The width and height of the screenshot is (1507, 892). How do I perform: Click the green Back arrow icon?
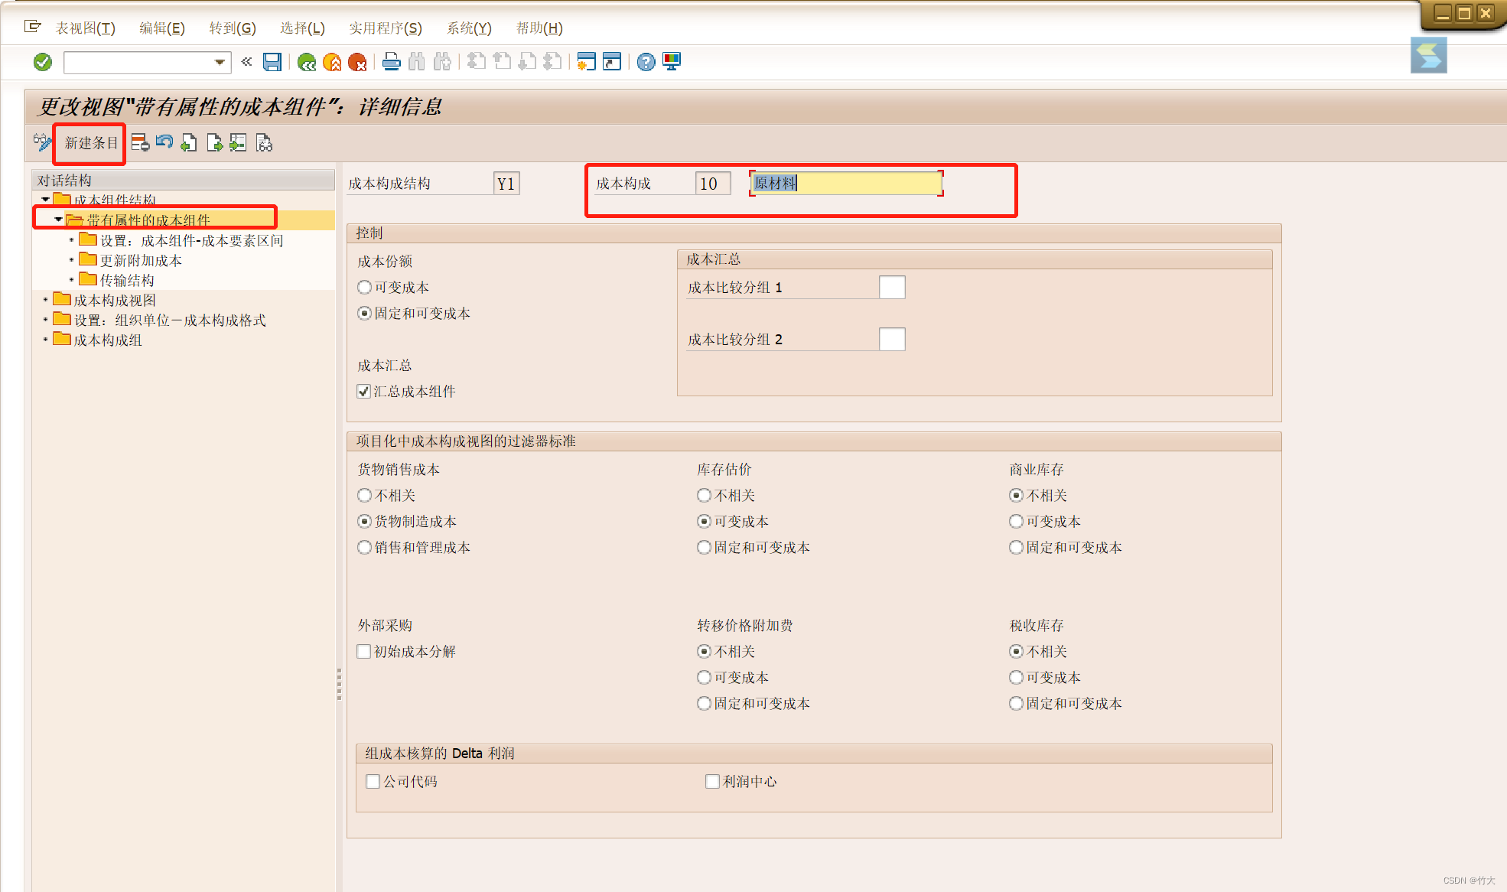(x=307, y=62)
